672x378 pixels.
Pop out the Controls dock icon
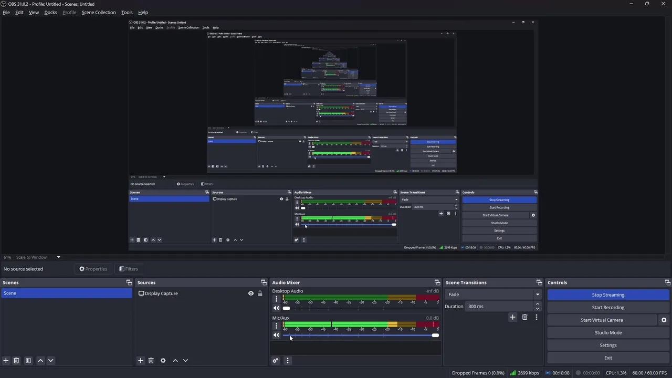(x=667, y=282)
